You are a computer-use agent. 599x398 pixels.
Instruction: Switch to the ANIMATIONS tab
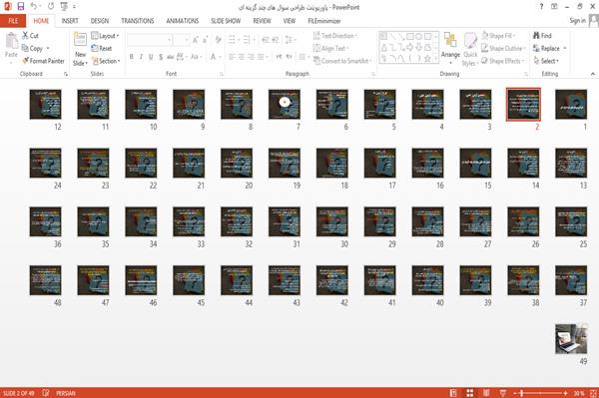pos(183,21)
